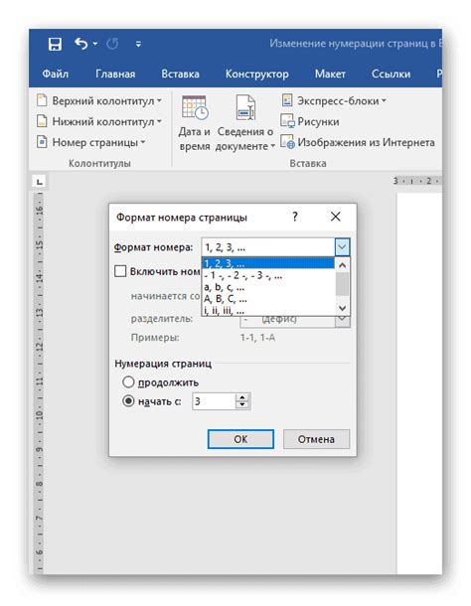
Task: Select the начать с radio button
Action: [x=128, y=401]
